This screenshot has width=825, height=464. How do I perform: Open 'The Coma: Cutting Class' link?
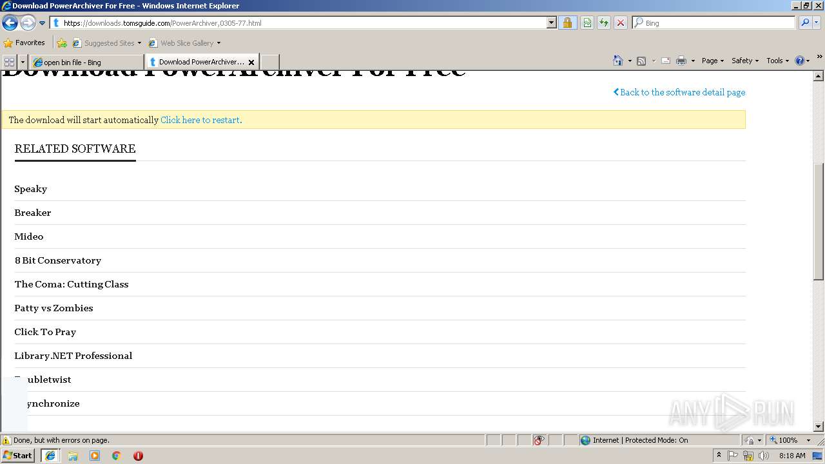coord(72,284)
